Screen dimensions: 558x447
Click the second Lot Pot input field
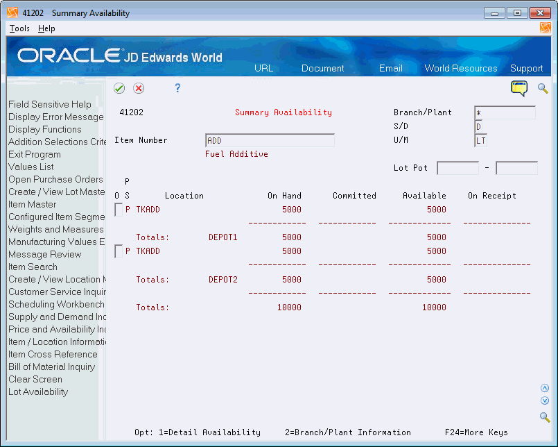[x=516, y=168]
